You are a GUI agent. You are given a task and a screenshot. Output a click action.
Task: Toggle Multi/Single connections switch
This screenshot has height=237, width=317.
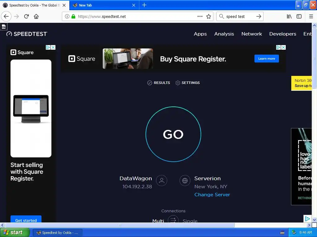point(173,220)
